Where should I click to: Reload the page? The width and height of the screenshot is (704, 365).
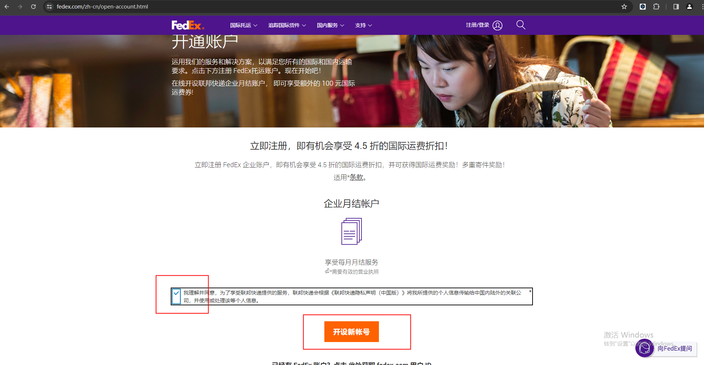[x=33, y=7]
